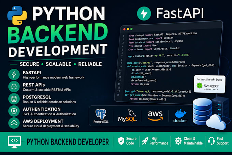Click the Clean & Maintainable gear icon
Viewport: 232px width, 155px height.
[178, 141]
